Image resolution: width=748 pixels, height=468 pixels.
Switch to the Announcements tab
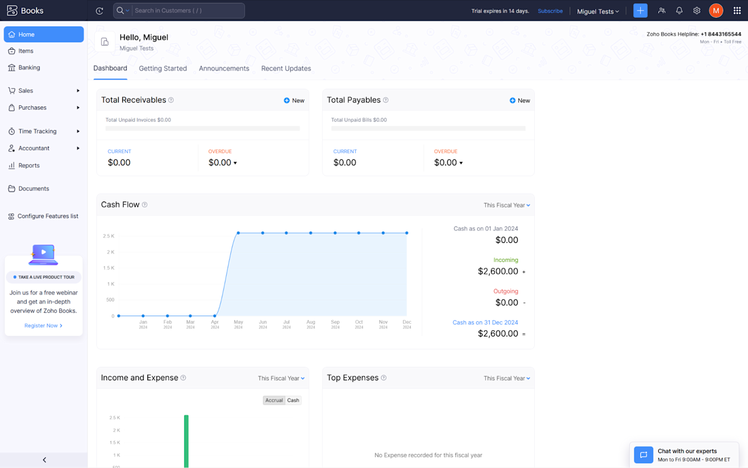click(224, 68)
